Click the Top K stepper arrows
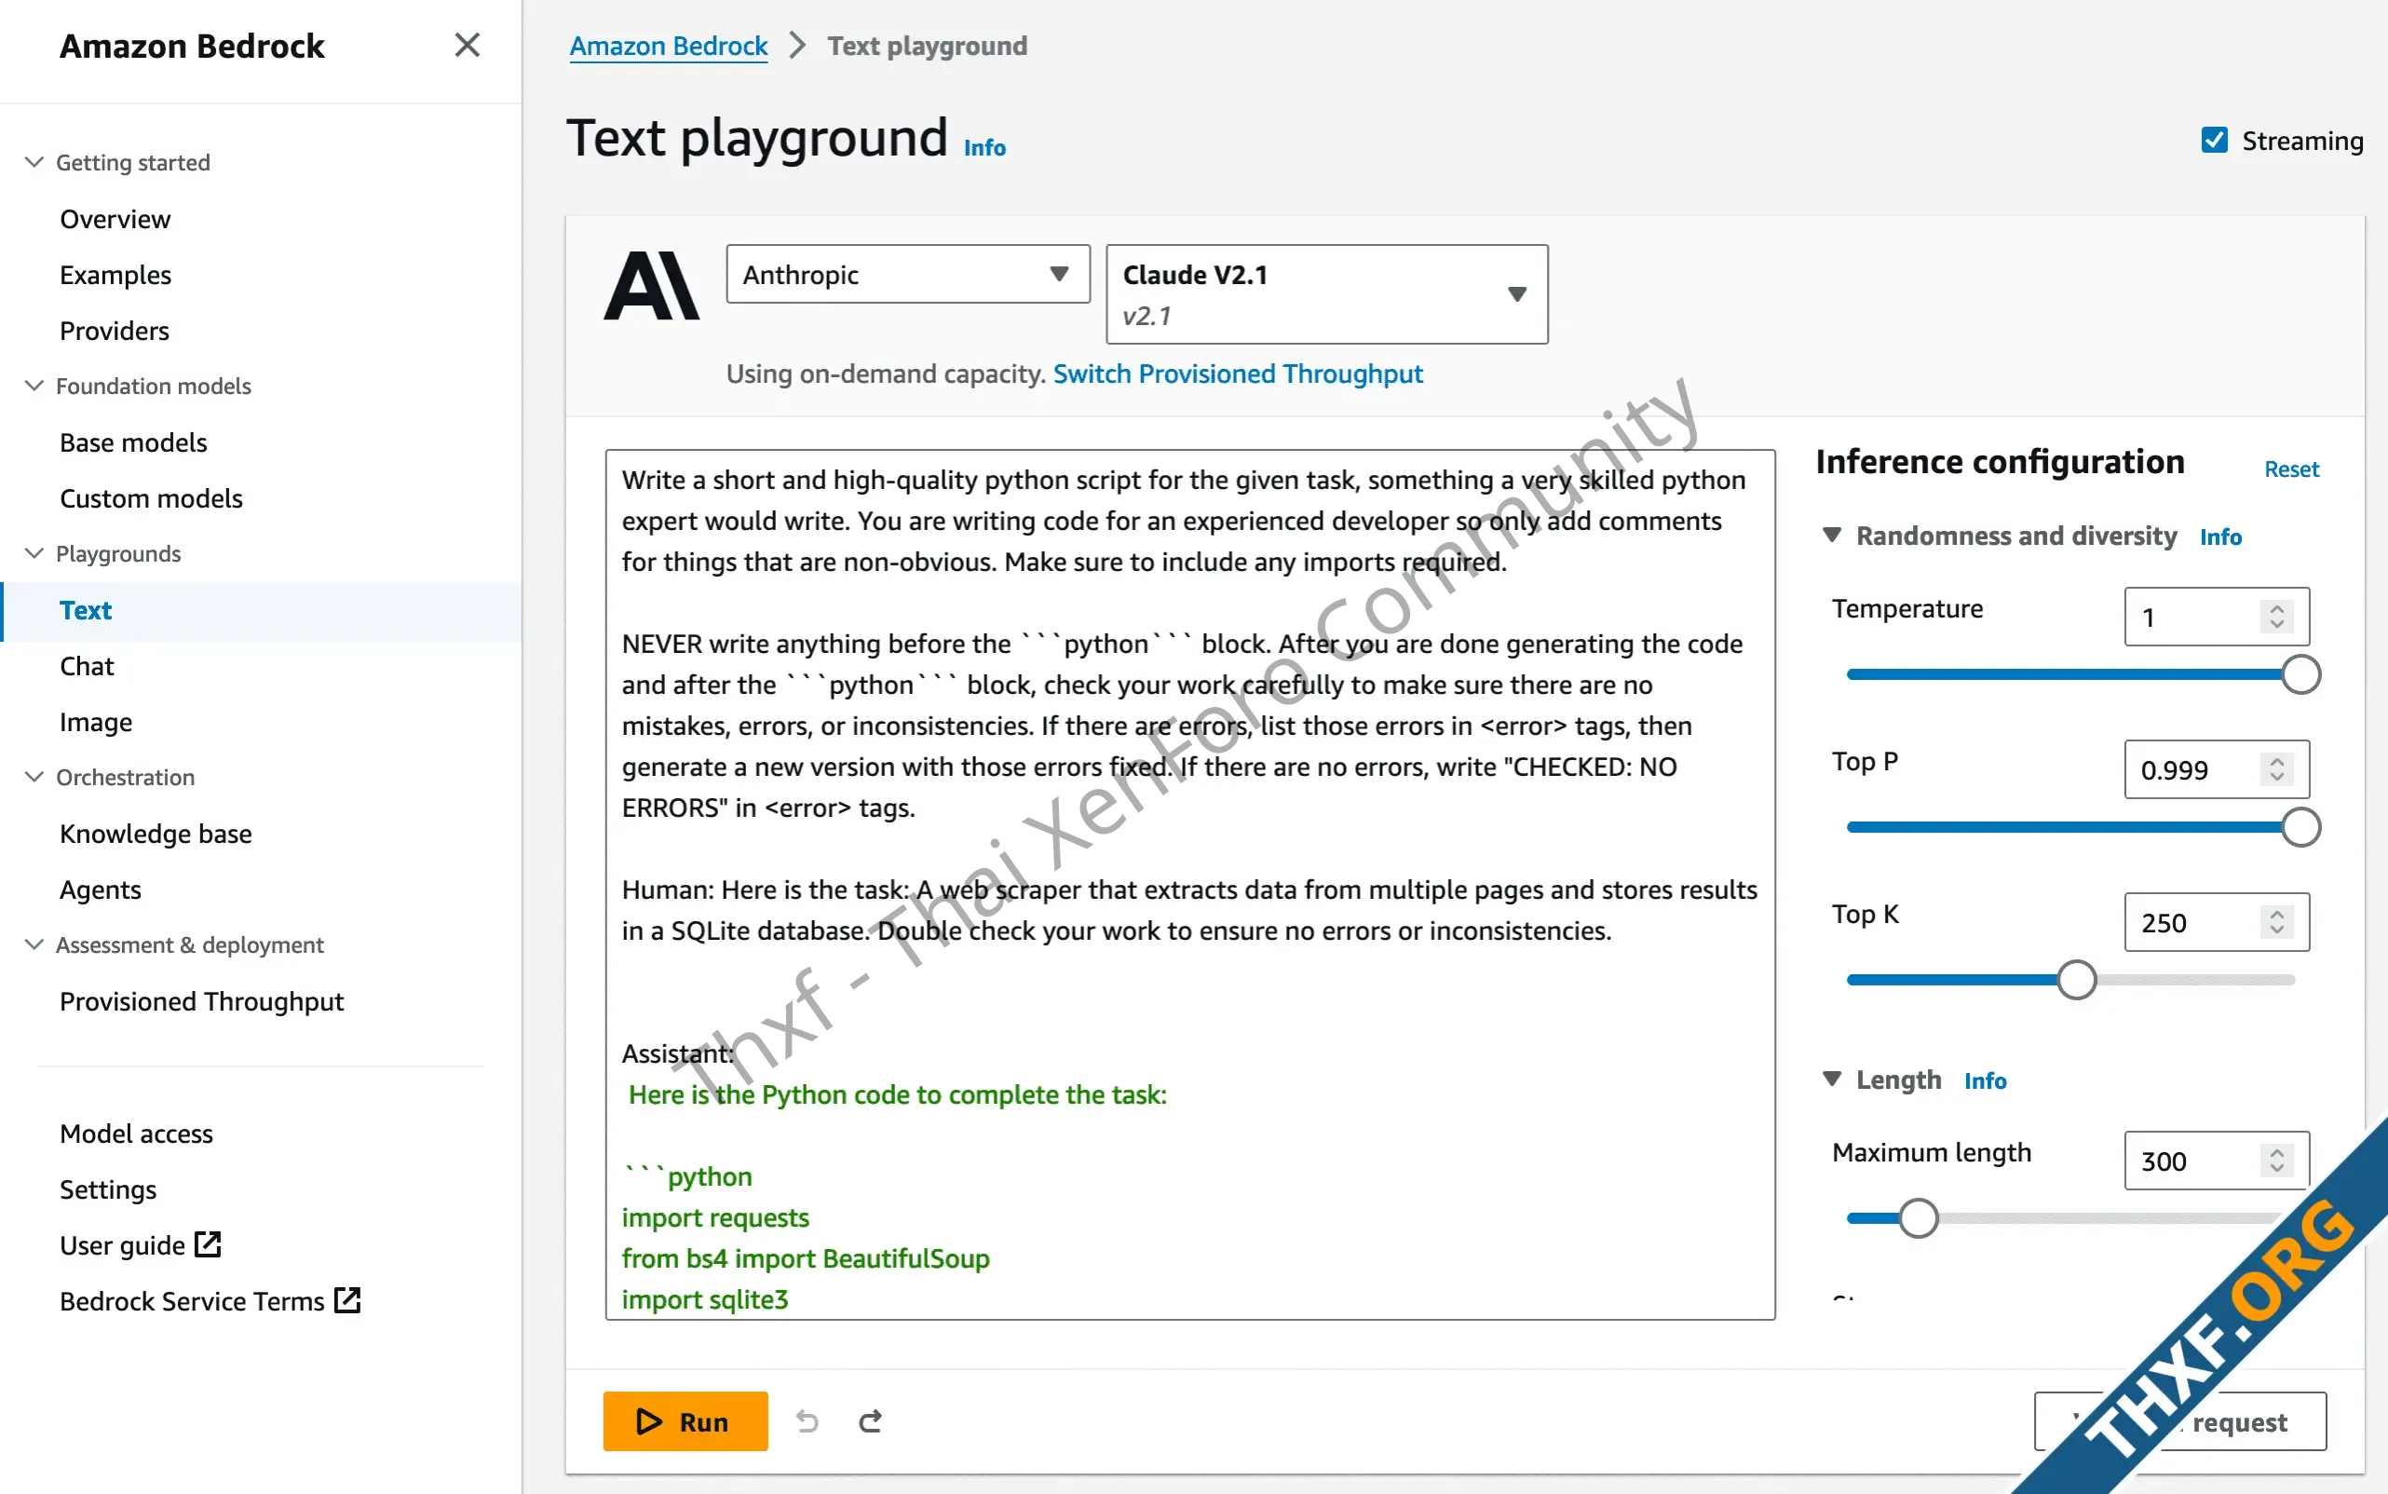 [2276, 922]
